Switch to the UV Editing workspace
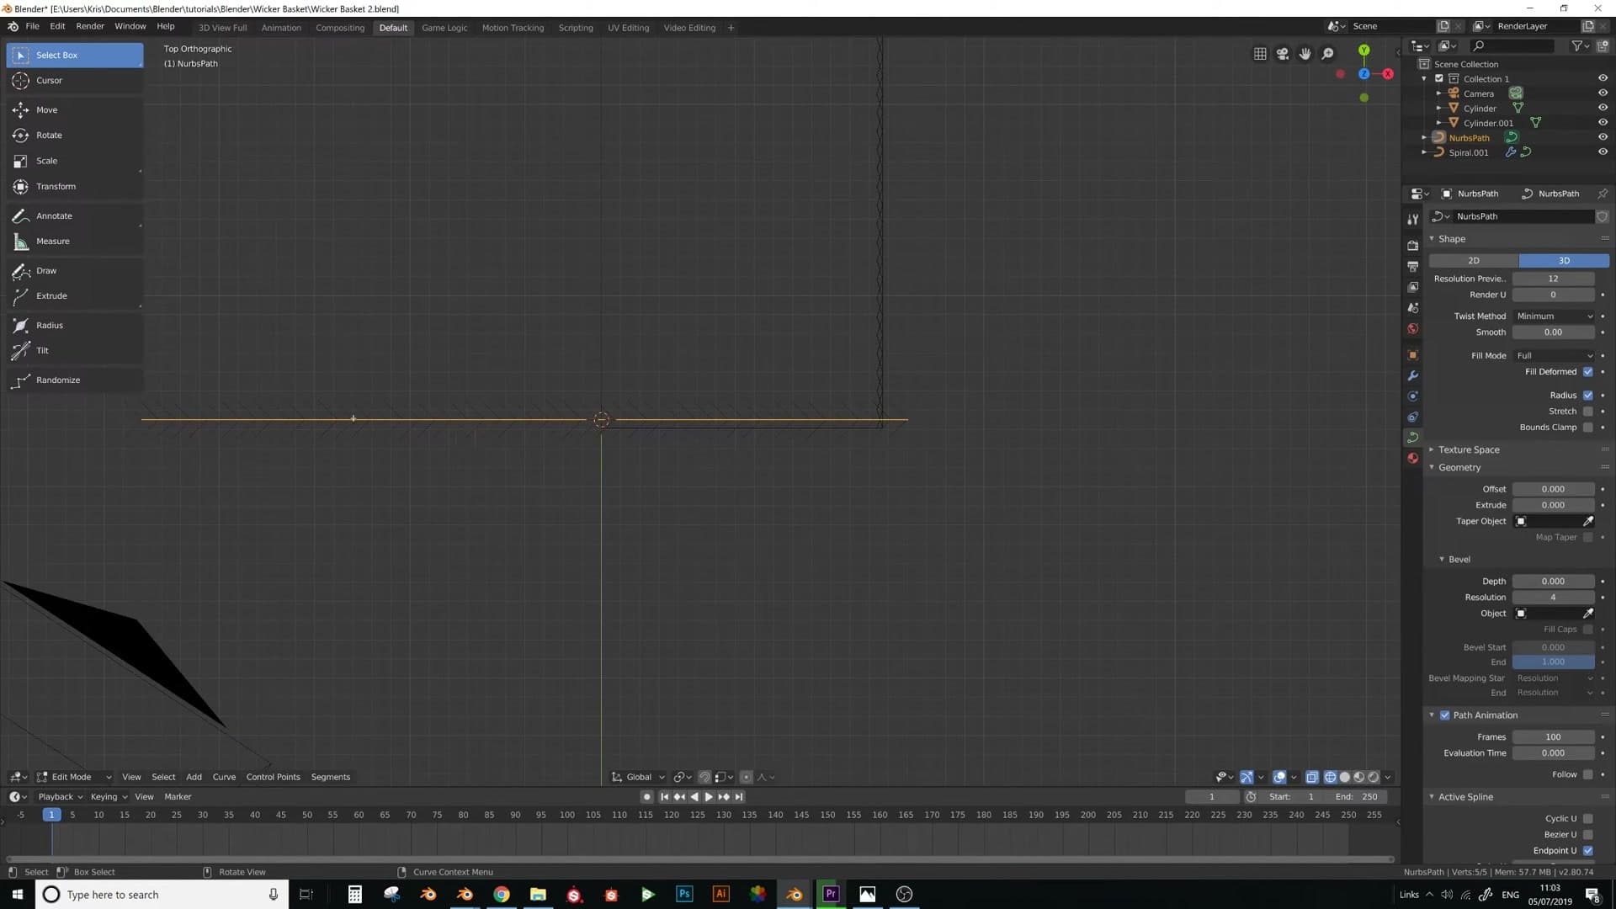 pyautogui.click(x=629, y=28)
